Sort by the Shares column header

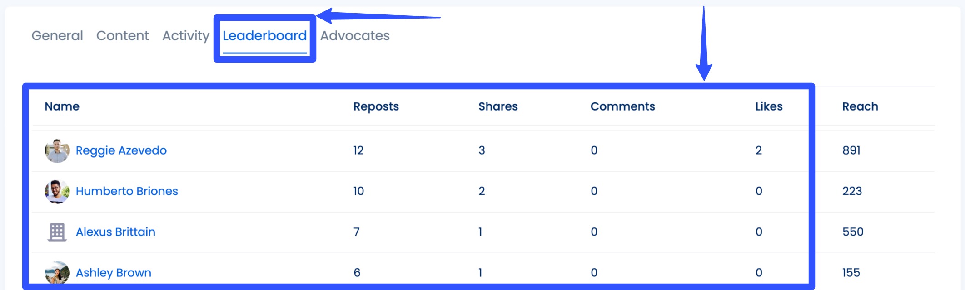click(498, 106)
